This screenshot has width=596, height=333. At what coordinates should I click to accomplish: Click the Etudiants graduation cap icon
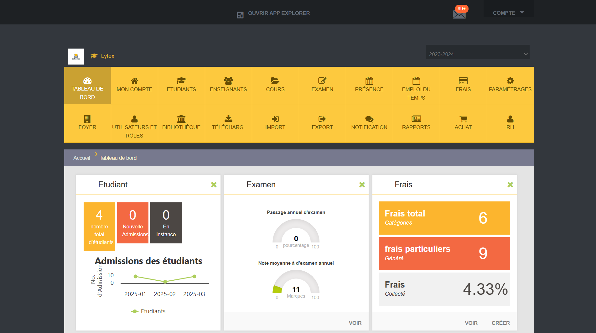point(181,81)
